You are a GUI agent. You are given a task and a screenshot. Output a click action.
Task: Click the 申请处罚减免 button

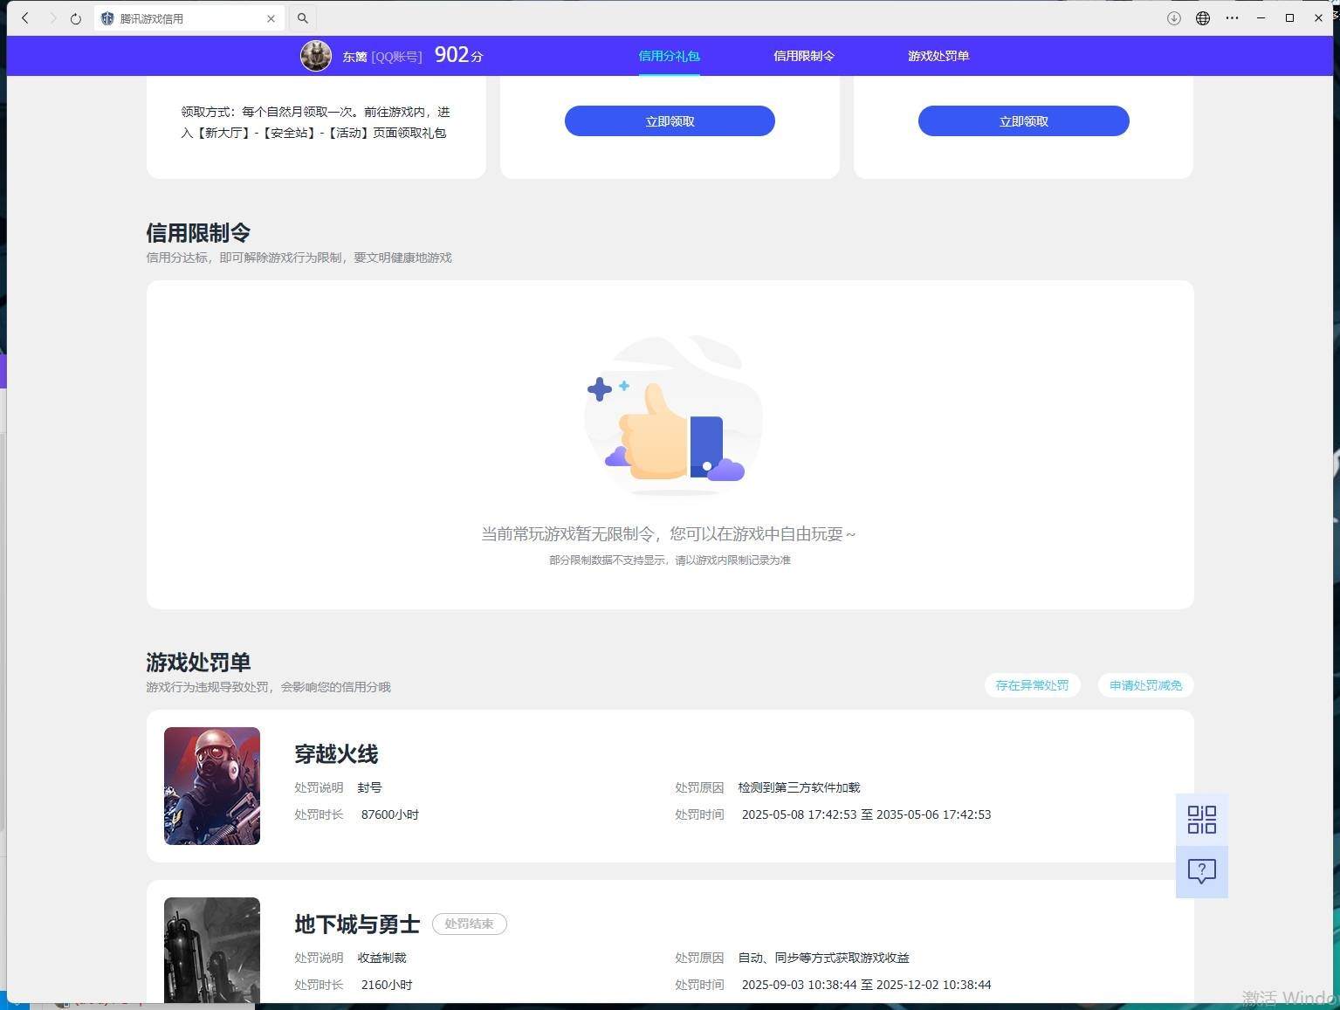point(1145,685)
